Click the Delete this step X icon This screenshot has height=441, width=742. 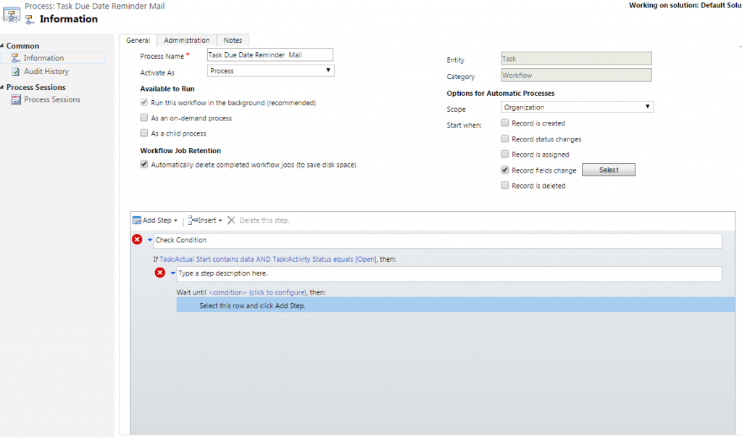tap(231, 220)
